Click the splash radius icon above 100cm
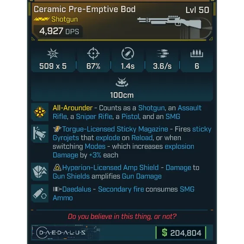The width and height of the screenshot is (244, 244). (x=122, y=82)
